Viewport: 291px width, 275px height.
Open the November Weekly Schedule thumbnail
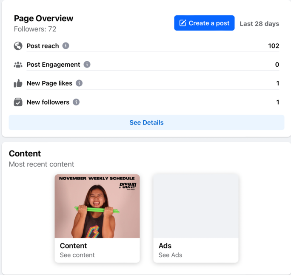[97, 206]
